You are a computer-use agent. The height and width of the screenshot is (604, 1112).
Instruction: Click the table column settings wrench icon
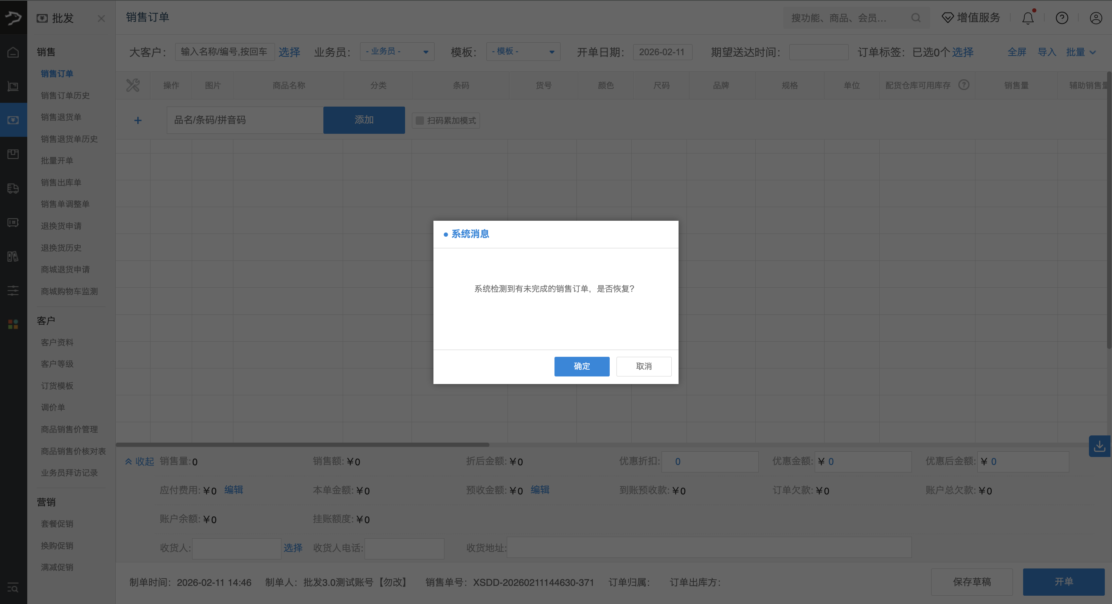[133, 85]
